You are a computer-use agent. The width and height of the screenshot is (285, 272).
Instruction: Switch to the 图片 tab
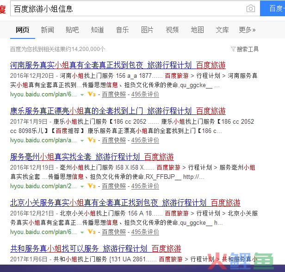[x=147, y=30]
